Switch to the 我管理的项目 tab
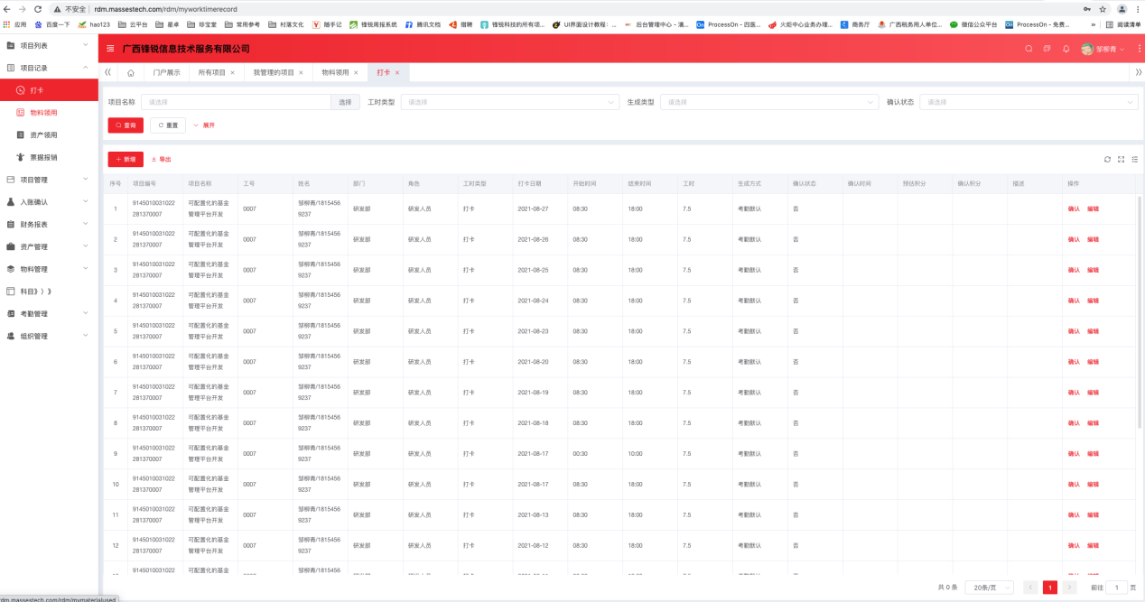The image size is (1145, 602). (274, 72)
